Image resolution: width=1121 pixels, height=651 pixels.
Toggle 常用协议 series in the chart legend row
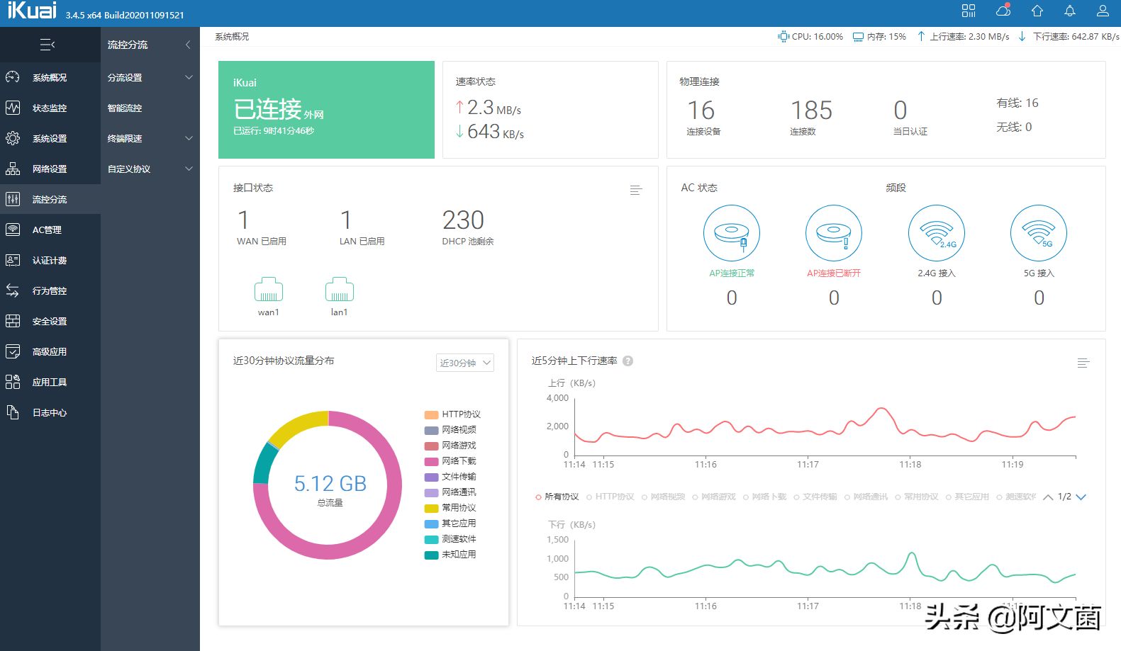click(x=917, y=497)
